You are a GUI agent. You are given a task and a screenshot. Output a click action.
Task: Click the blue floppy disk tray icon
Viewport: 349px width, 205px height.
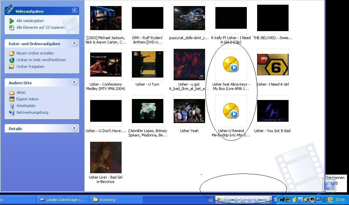click(x=301, y=200)
